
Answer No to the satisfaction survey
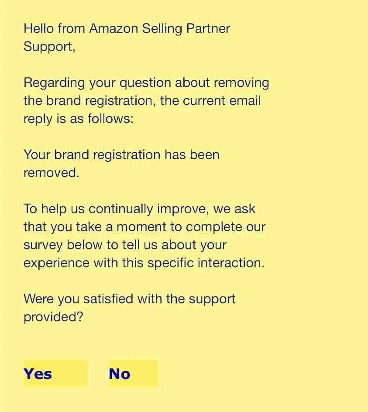pyautogui.click(x=133, y=374)
